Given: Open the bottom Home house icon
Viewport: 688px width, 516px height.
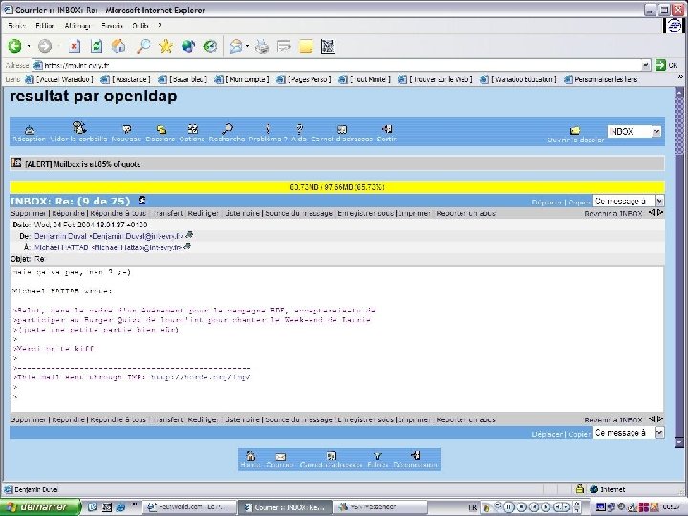Looking at the screenshot, I should [251, 456].
